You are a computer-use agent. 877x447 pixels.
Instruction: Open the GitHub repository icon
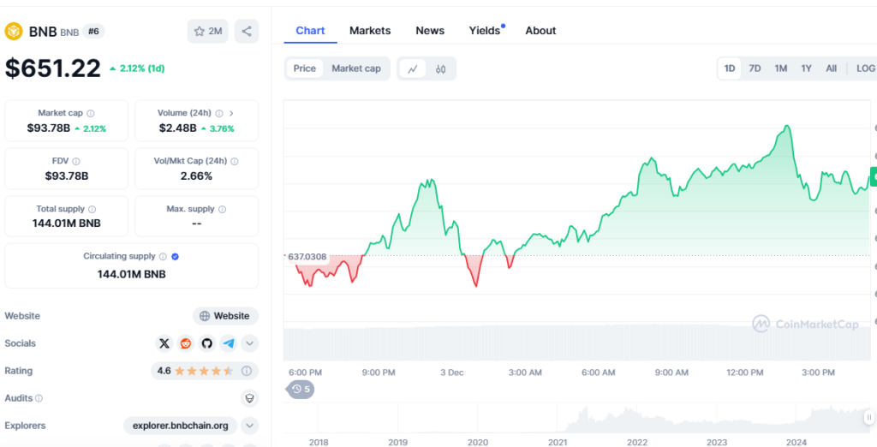[x=206, y=343]
